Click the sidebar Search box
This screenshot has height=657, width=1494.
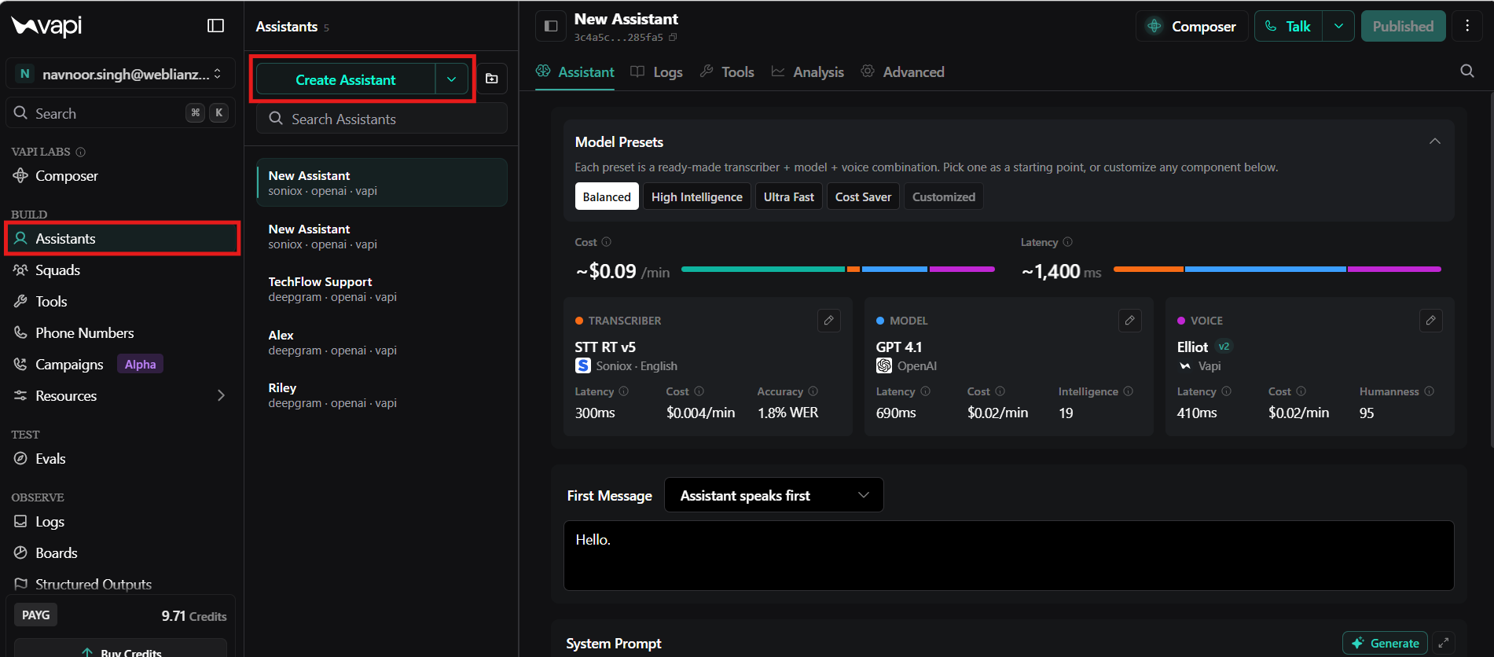click(120, 113)
